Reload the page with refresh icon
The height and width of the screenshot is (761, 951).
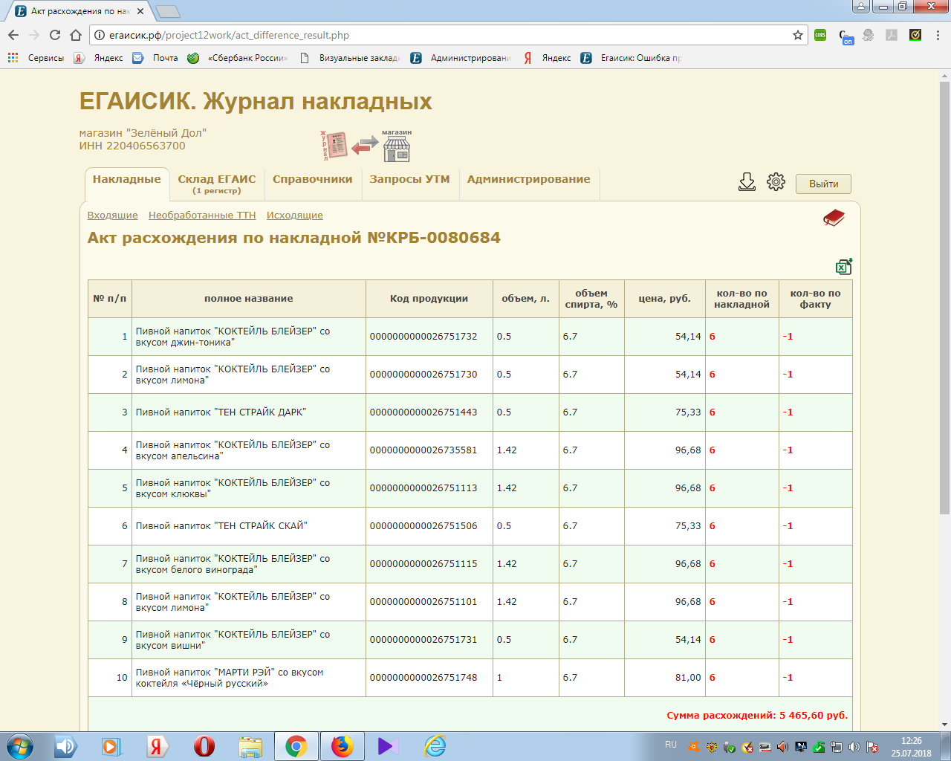(55, 35)
